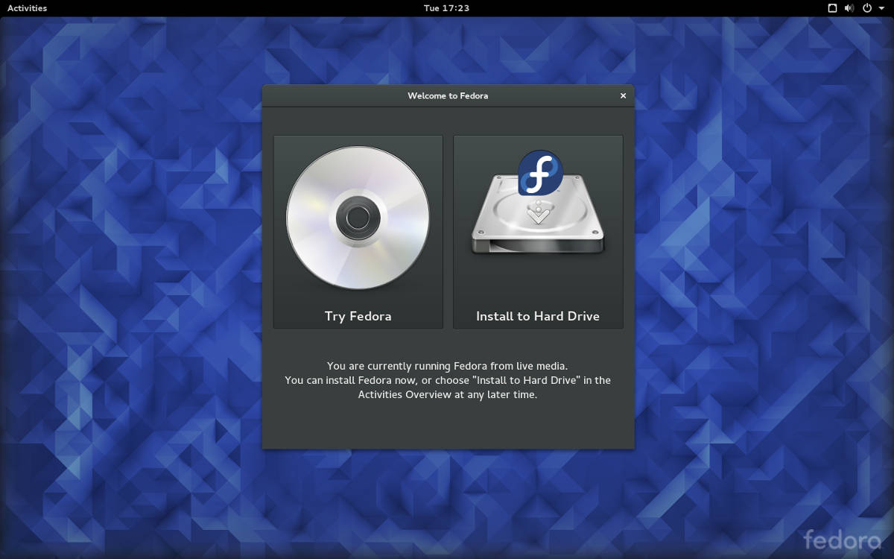The image size is (894, 559).
Task: Click the Welcome to Fedora title text
Action: [x=448, y=95]
